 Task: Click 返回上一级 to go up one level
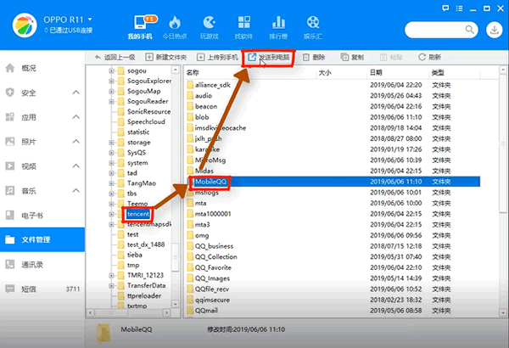tap(115, 57)
